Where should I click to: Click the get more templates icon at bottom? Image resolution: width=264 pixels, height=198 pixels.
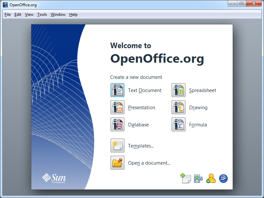pos(186,178)
